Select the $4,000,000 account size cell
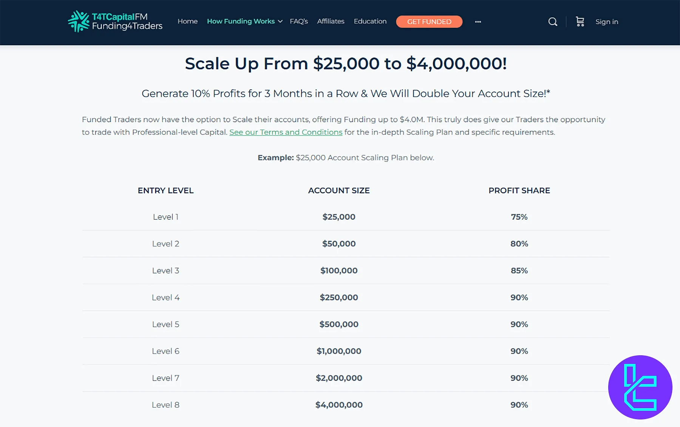 click(339, 405)
